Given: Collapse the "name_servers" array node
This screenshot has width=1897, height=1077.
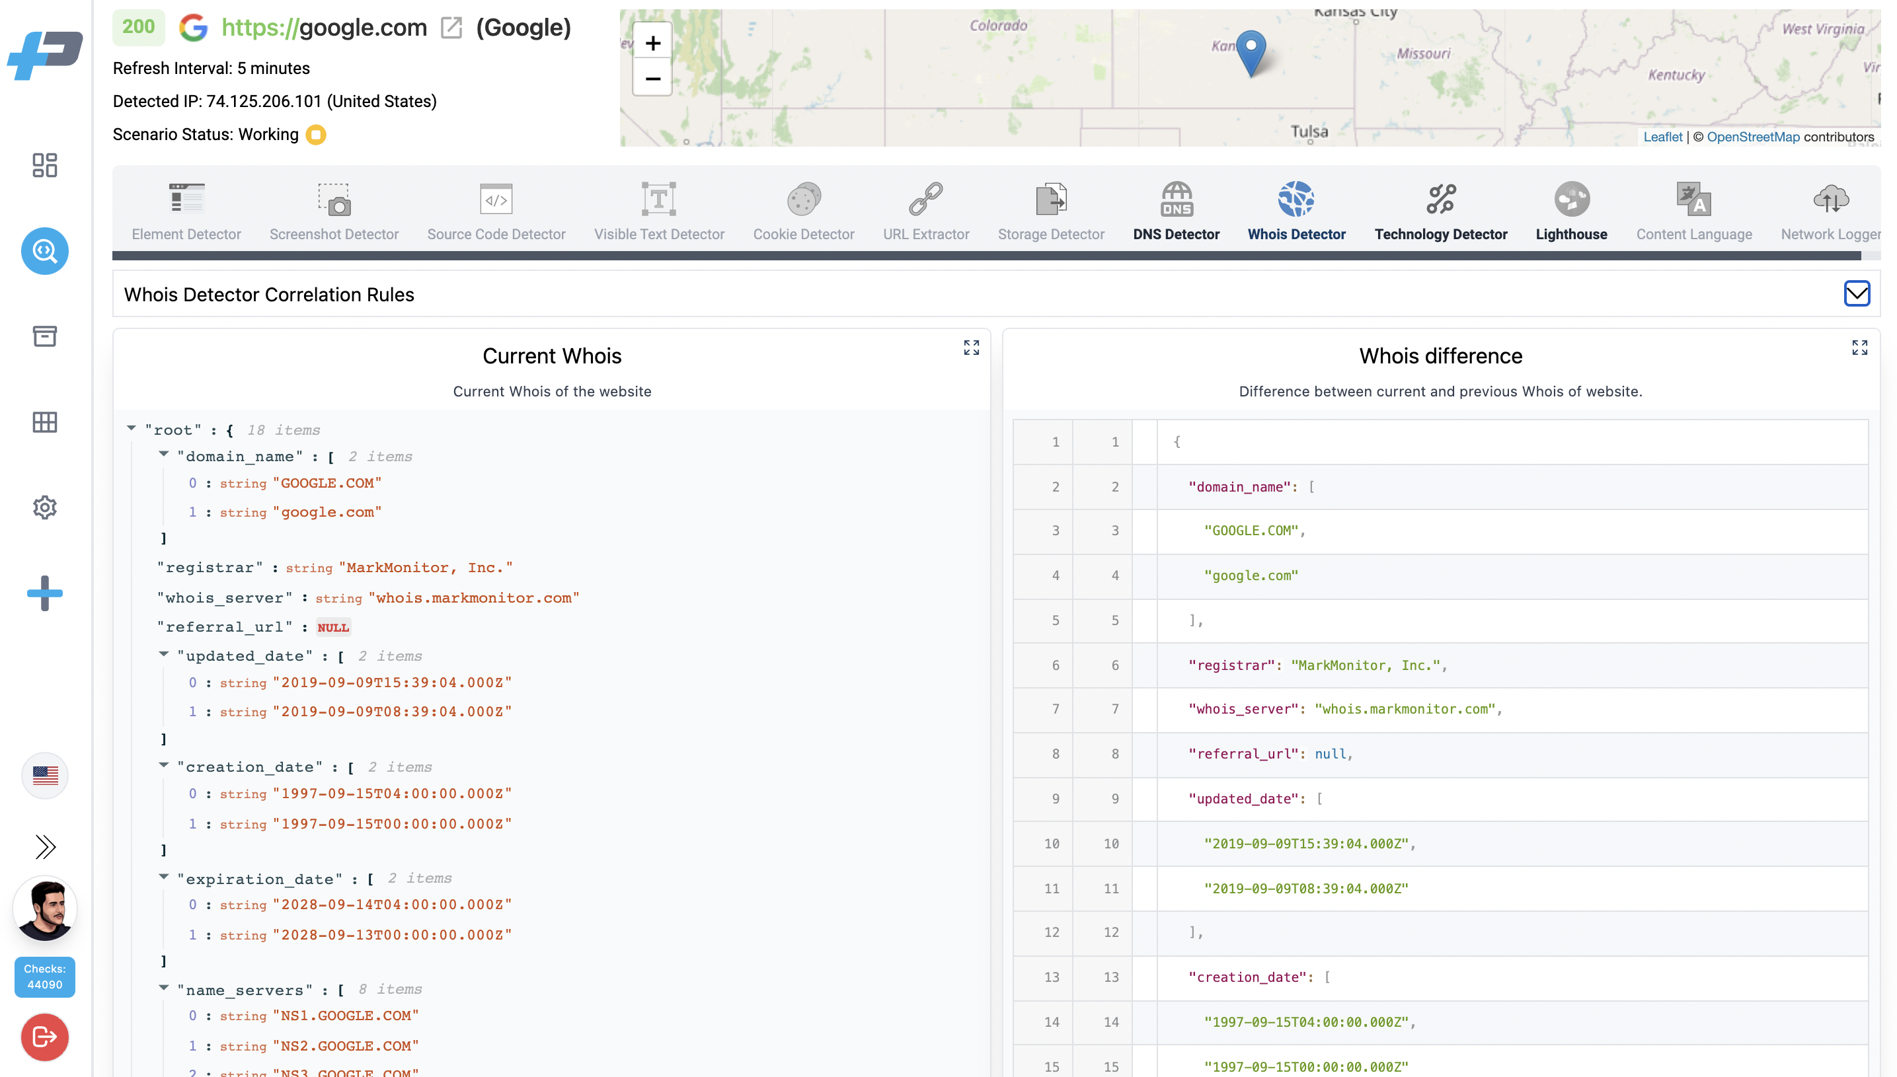Looking at the screenshot, I should coord(163,988).
